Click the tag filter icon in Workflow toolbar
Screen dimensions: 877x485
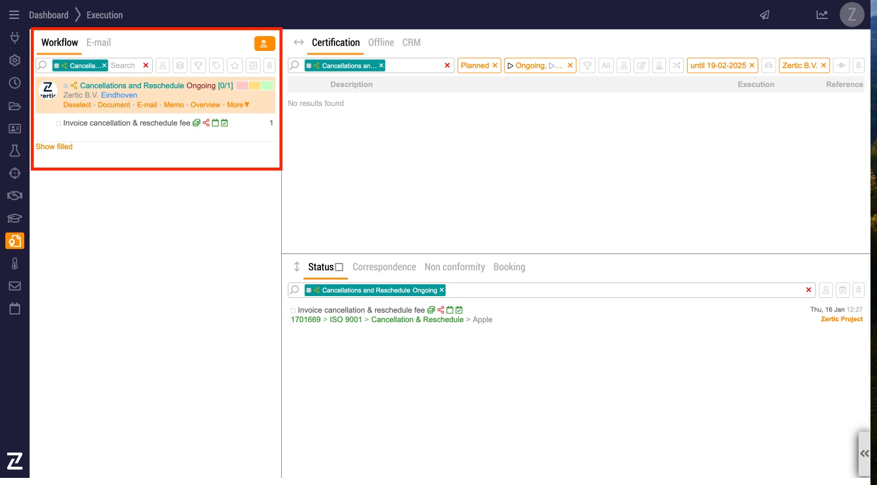pyautogui.click(x=217, y=66)
